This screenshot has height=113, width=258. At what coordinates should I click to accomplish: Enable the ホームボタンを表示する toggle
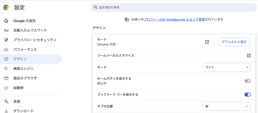coord(248,81)
